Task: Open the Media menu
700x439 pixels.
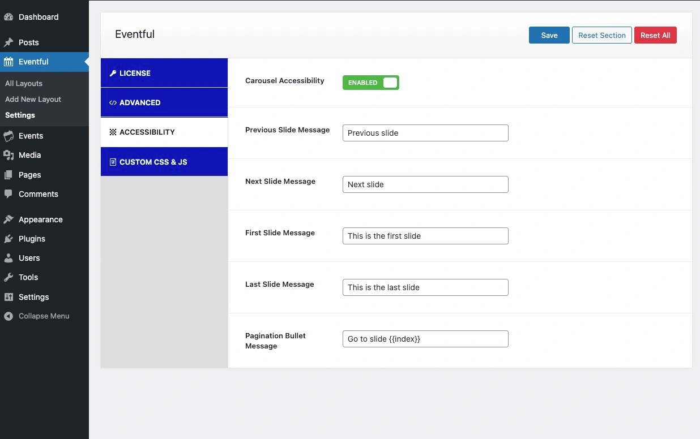Action: click(x=44, y=155)
